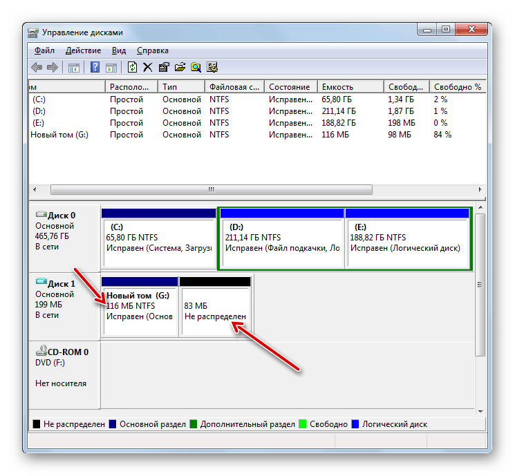Minimize the Disk Management window
This screenshot has height=476, width=515.
(427, 30)
